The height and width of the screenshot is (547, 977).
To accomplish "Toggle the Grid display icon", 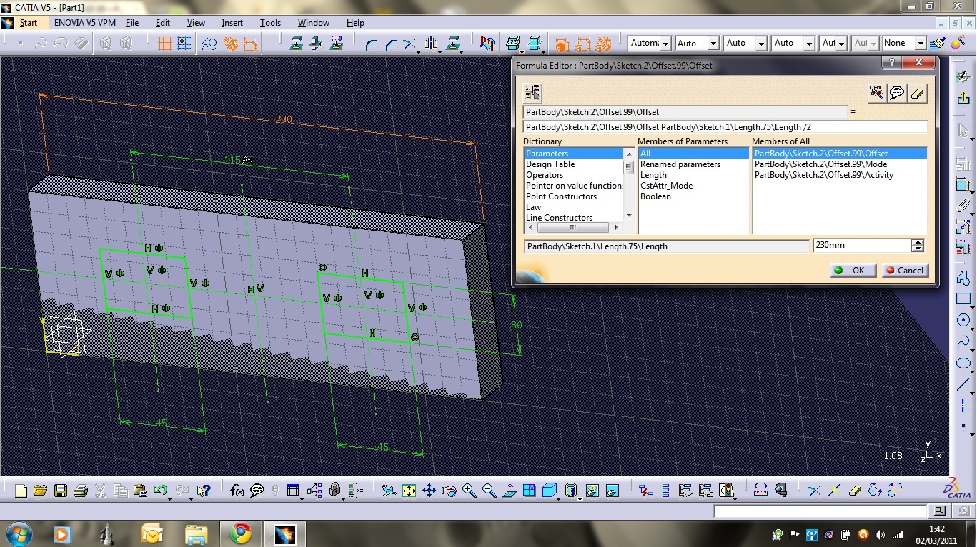I will pos(164,44).
